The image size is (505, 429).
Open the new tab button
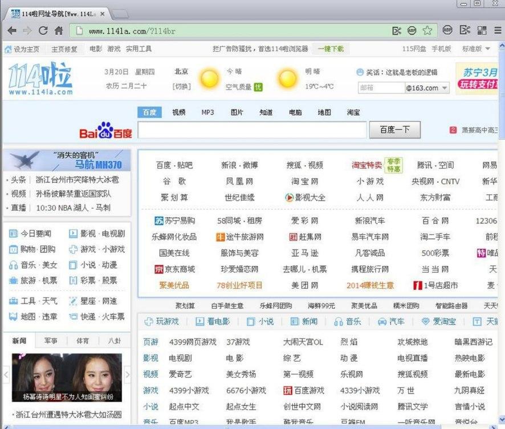119,13
